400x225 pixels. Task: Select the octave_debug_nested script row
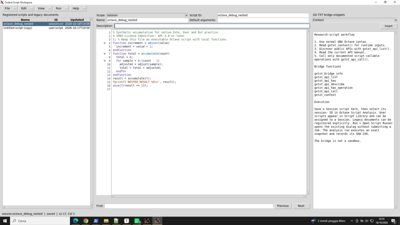[46, 24]
